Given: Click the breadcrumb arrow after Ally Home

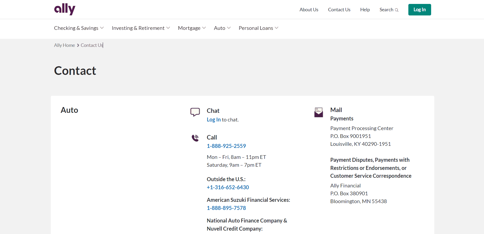Looking at the screenshot, I should pyautogui.click(x=78, y=45).
